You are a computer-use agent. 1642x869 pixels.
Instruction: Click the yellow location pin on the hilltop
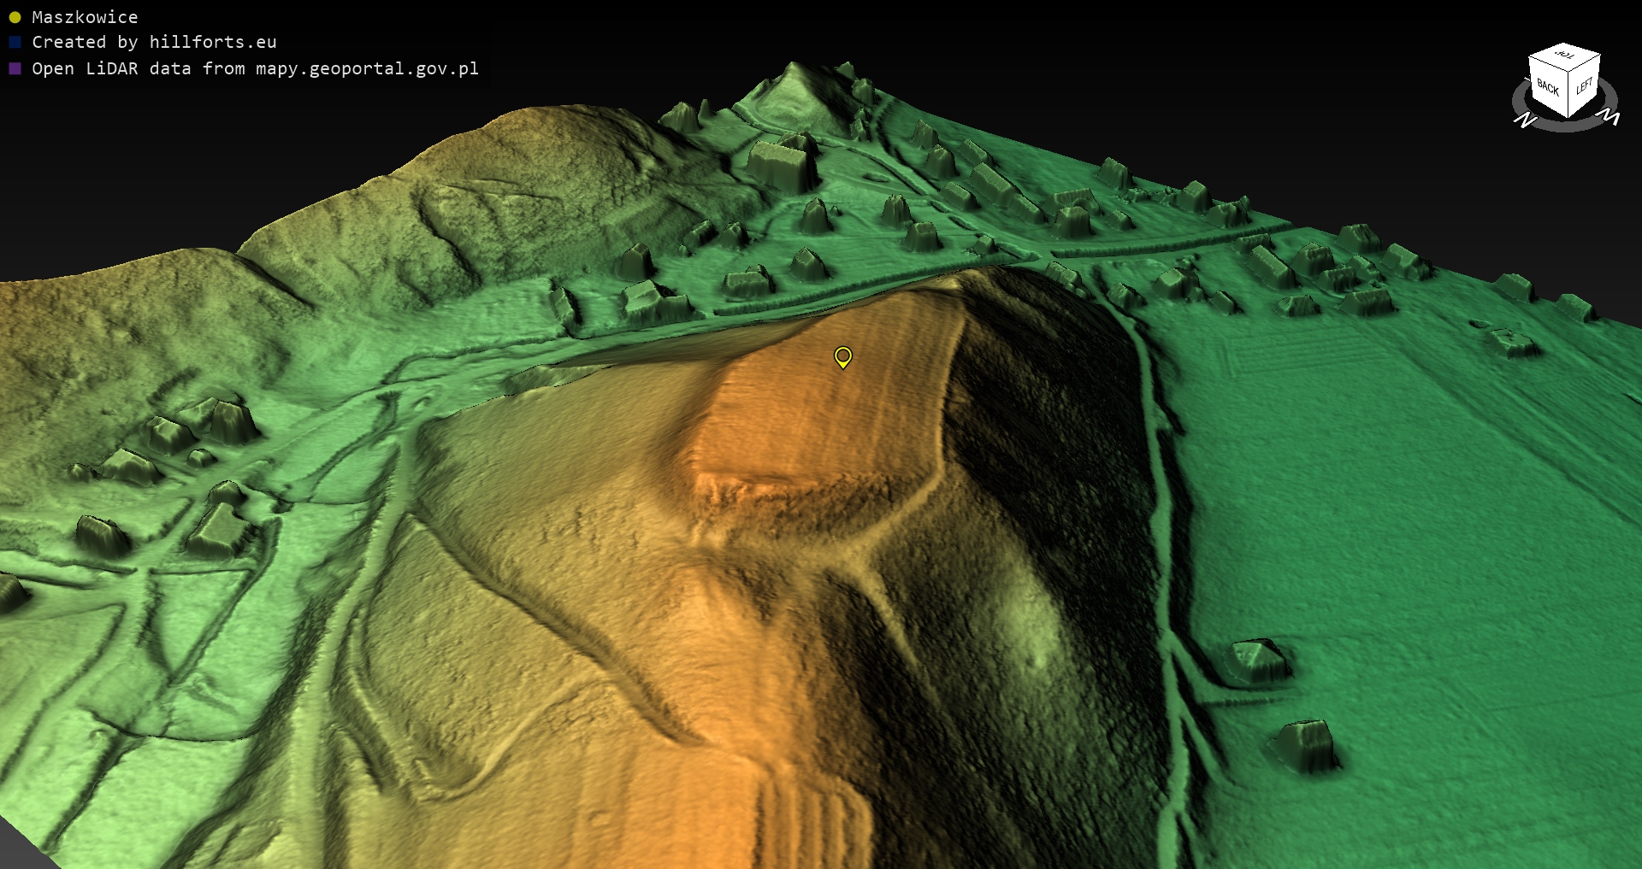pyautogui.click(x=842, y=355)
